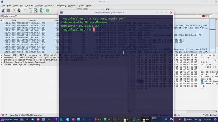Image resolution: width=218 pixels, height=122 pixels.
Task: Click the packet list minimap strip
Action: [213, 36]
